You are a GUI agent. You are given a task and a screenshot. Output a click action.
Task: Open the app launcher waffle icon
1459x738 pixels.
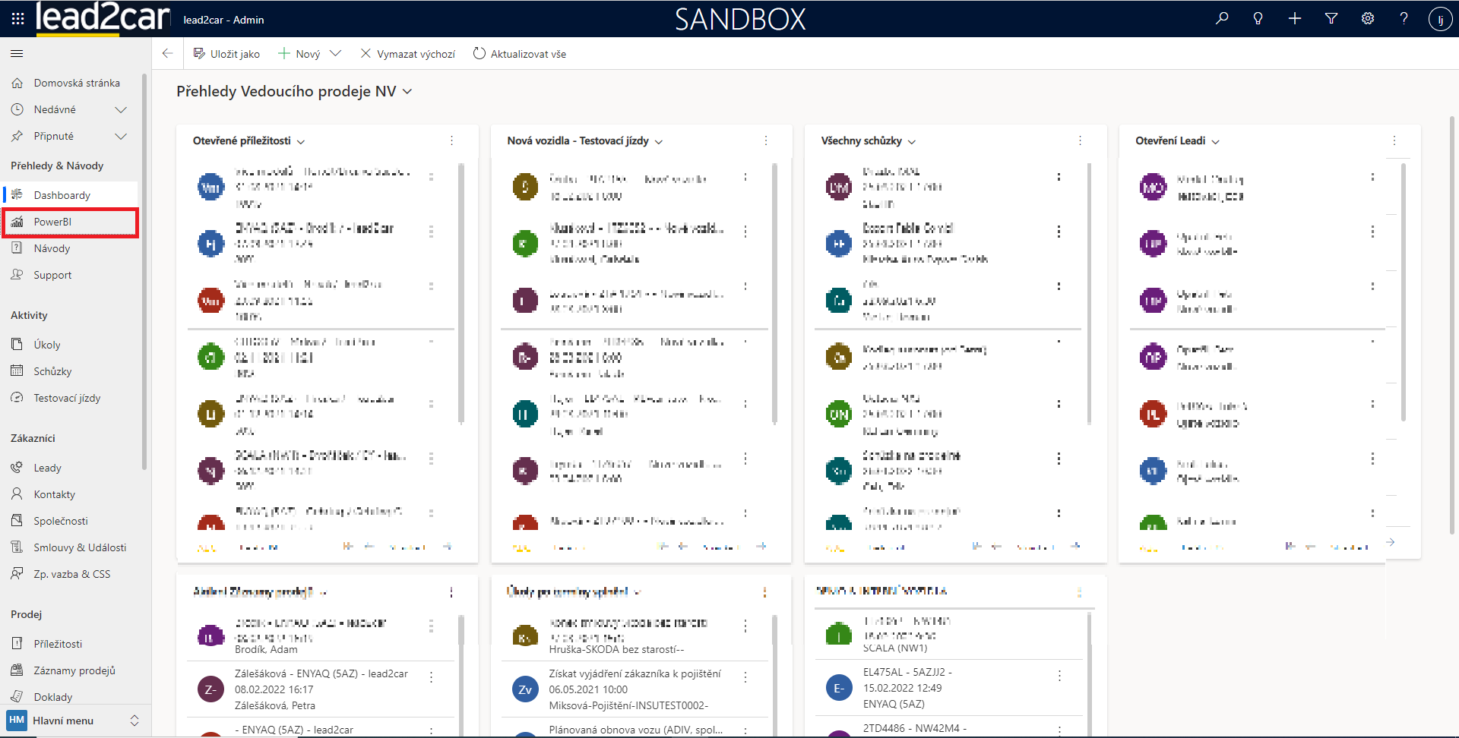[x=17, y=18]
